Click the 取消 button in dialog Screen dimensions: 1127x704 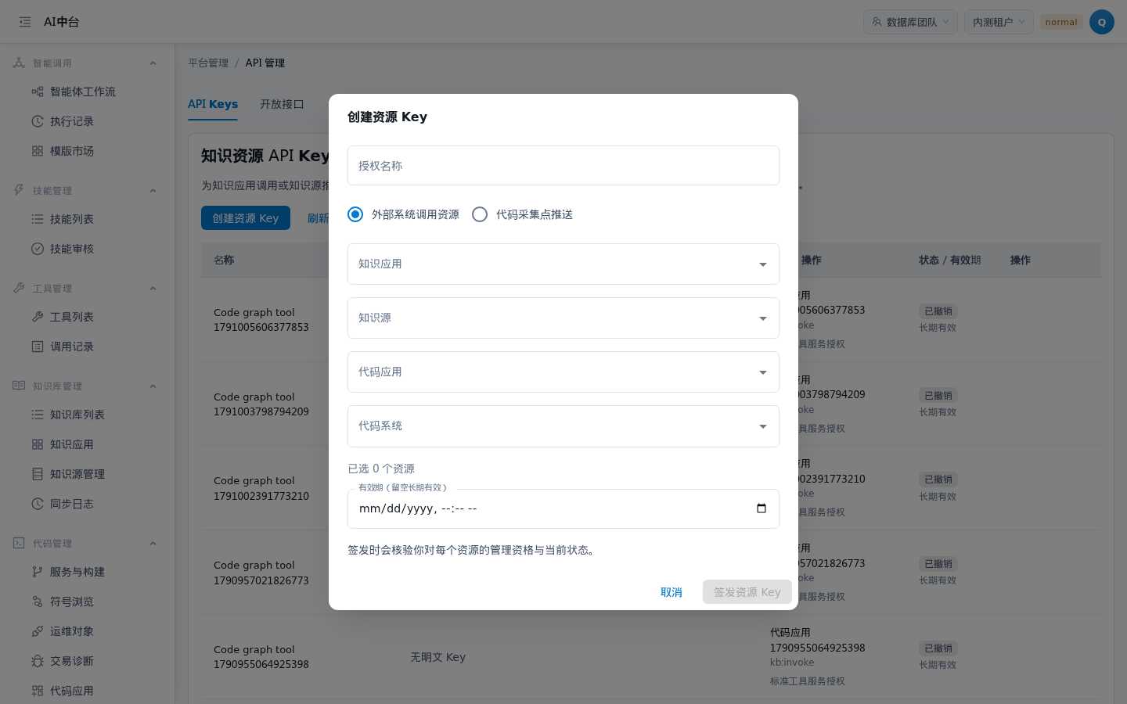pyautogui.click(x=672, y=592)
